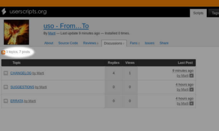Viewport: 219px width, 131px height.
Task: Go to the Share tab
Action: (164, 43)
